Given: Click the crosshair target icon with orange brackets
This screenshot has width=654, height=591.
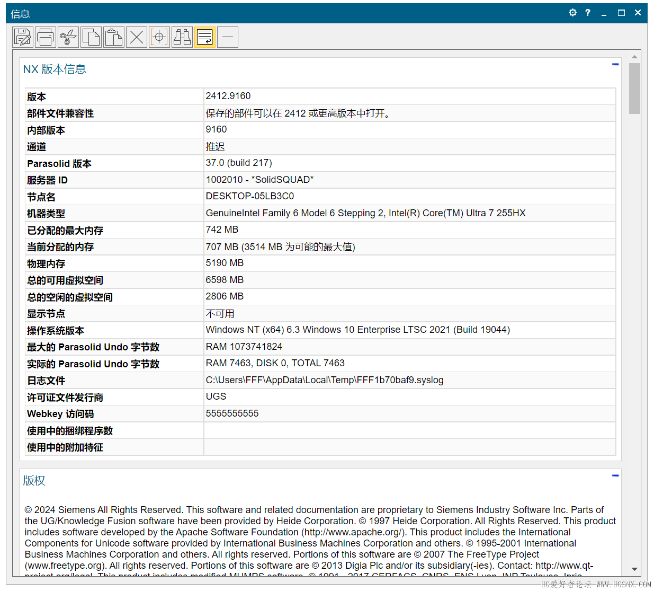Looking at the screenshot, I should click(x=159, y=37).
